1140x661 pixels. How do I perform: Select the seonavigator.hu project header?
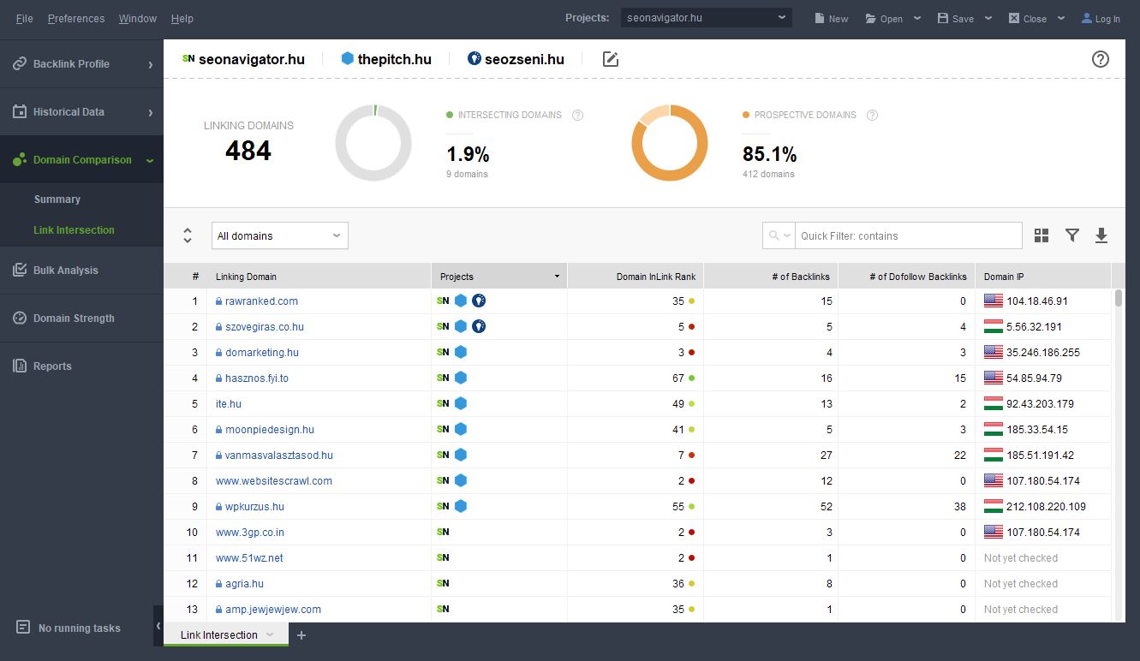pyautogui.click(x=243, y=59)
